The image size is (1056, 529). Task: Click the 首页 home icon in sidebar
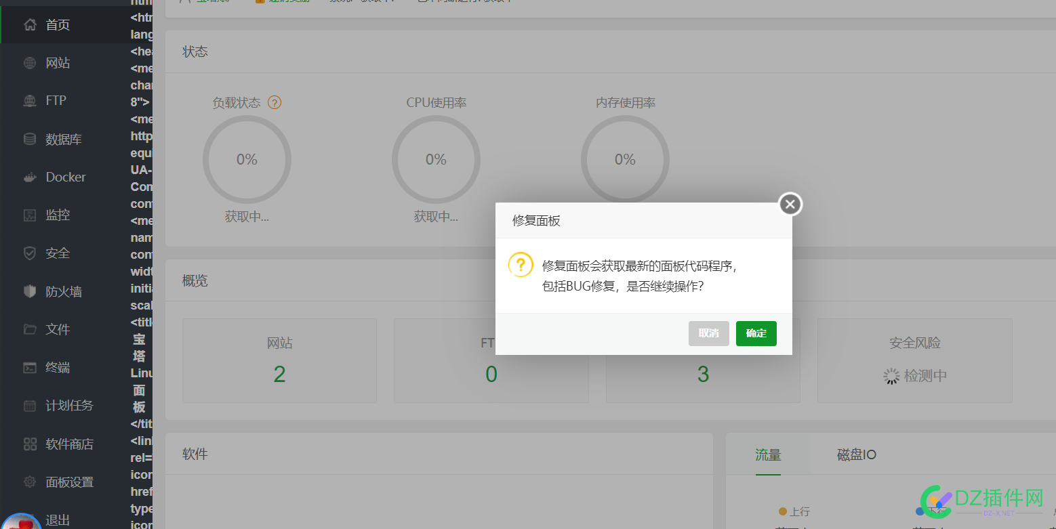tap(30, 25)
